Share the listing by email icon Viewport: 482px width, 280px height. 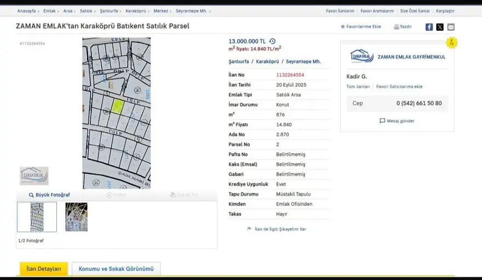click(451, 27)
